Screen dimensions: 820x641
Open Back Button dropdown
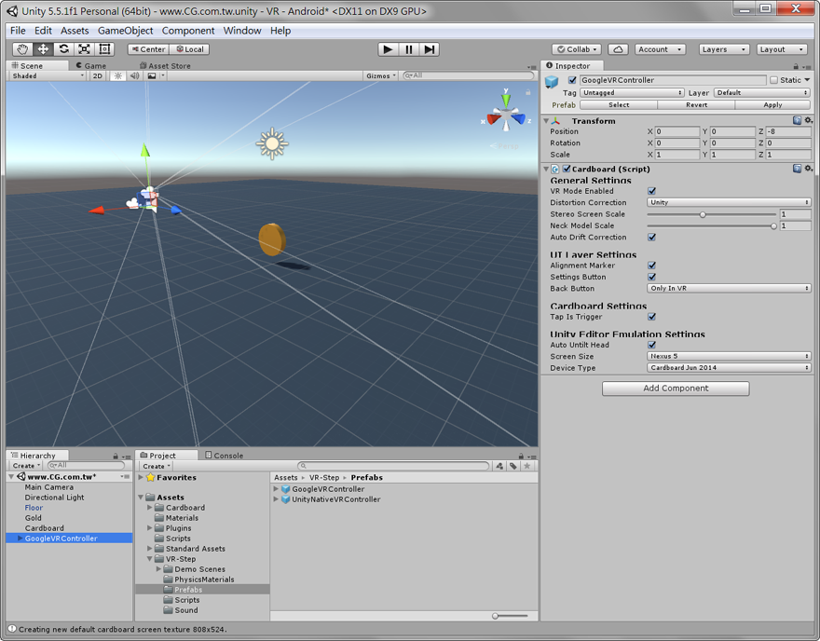point(729,288)
